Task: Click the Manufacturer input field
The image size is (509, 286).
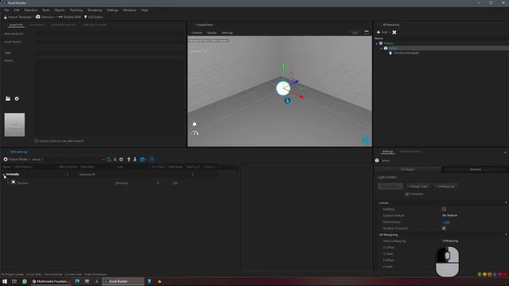Action: [x=110, y=33]
